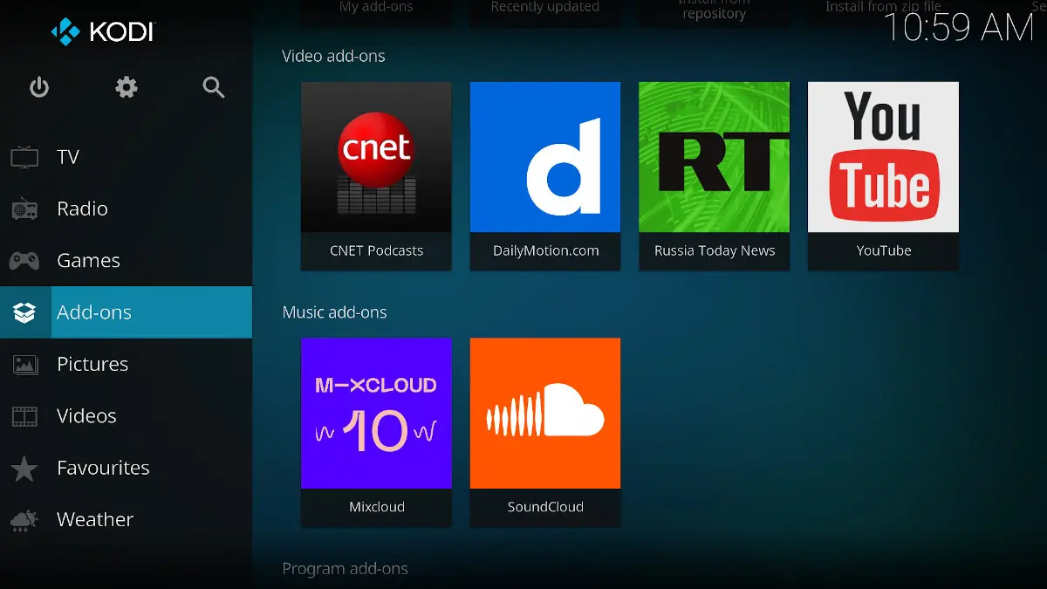Open the TV menu item
Viewport: 1047px width, 589px height.
[x=126, y=157]
